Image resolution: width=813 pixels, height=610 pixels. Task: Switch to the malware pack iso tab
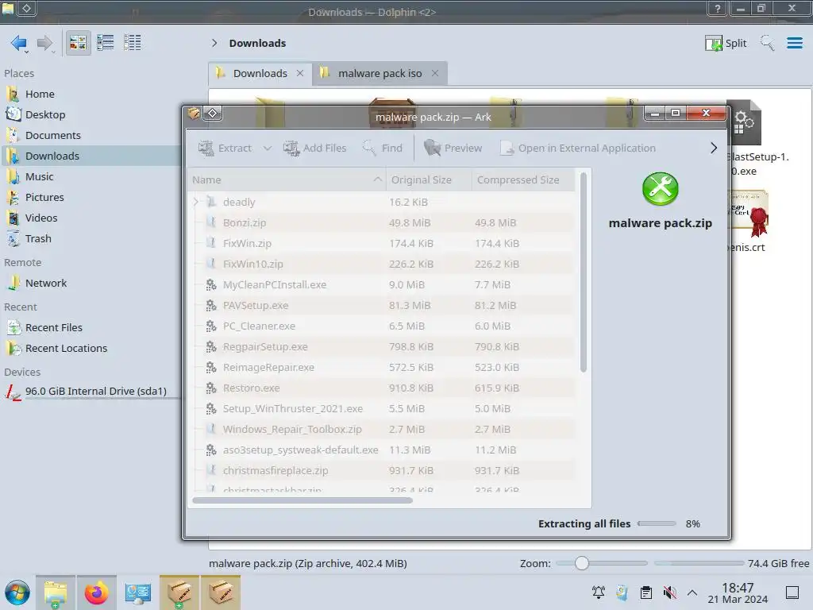click(x=380, y=74)
